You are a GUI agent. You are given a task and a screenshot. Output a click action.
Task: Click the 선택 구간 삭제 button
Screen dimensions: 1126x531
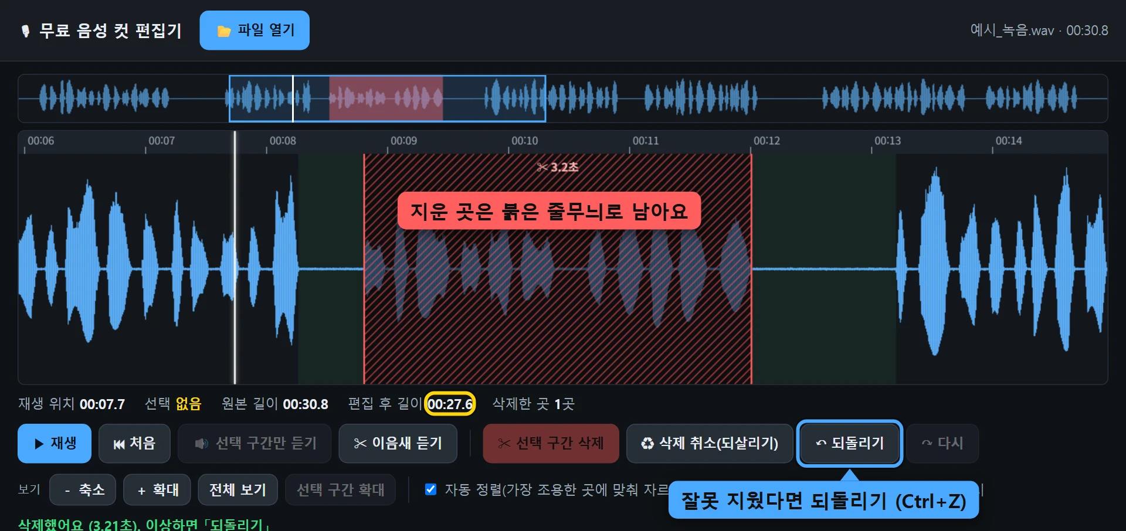tap(551, 443)
